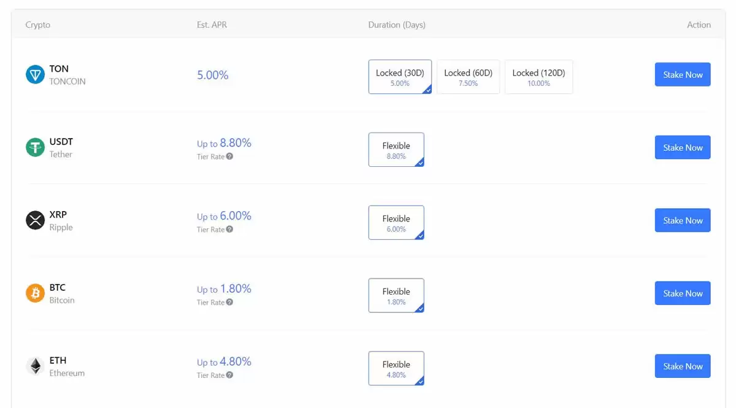The width and height of the screenshot is (736, 408).
Task: Select Locked (30D) duration for TON
Action: [400, 77]
